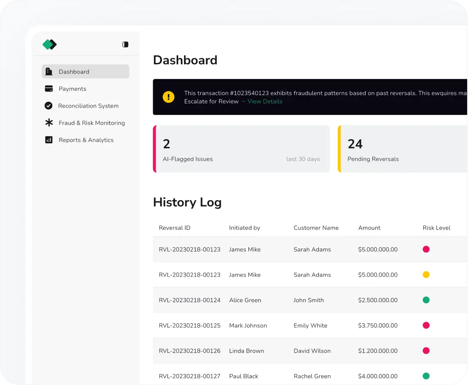Click the yellow warning alert icon
468x385 pixels.
click(168, 97)
